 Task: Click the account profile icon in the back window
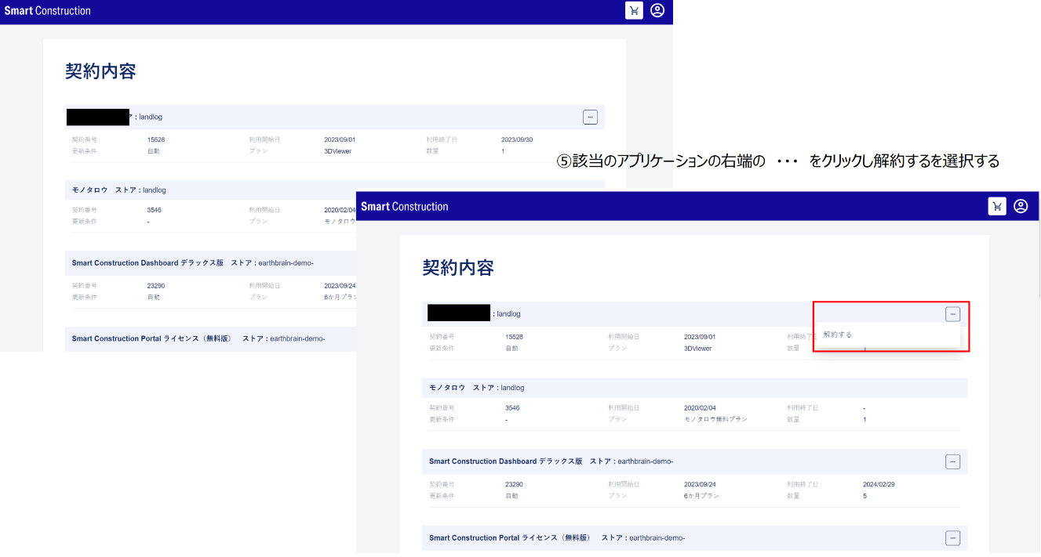pos(657,11)
